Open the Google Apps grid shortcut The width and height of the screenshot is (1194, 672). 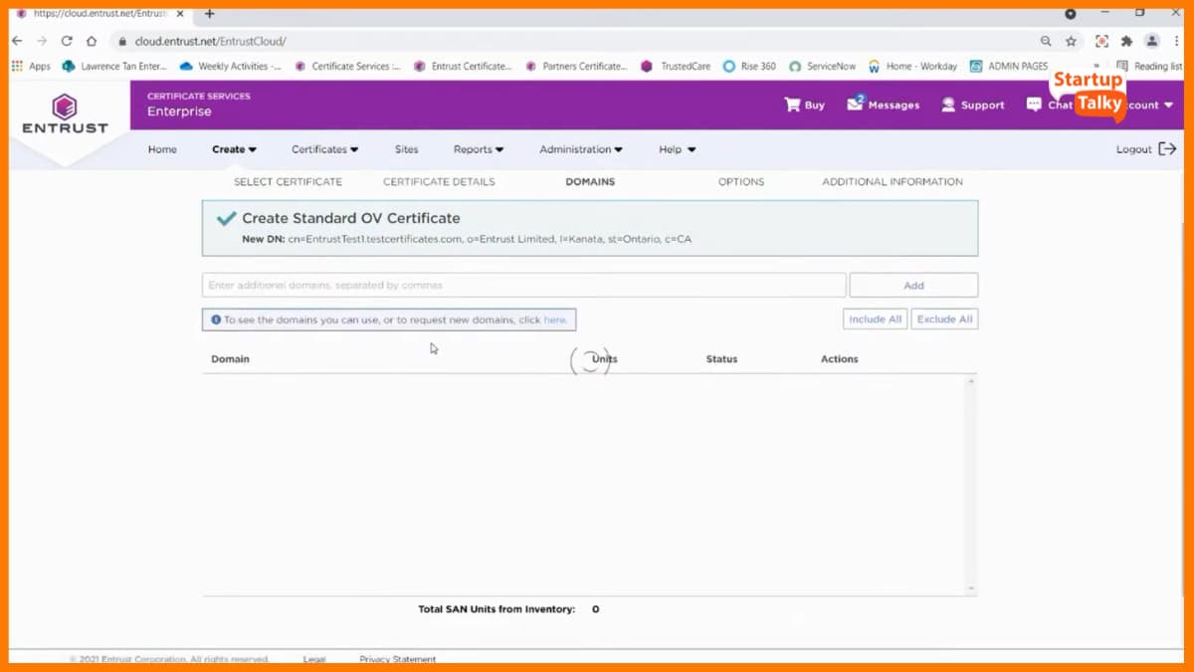pyautogui.click(x=18, y=66)
